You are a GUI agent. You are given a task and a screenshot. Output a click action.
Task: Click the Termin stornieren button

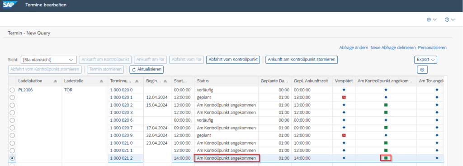click(x=105, y=69)
